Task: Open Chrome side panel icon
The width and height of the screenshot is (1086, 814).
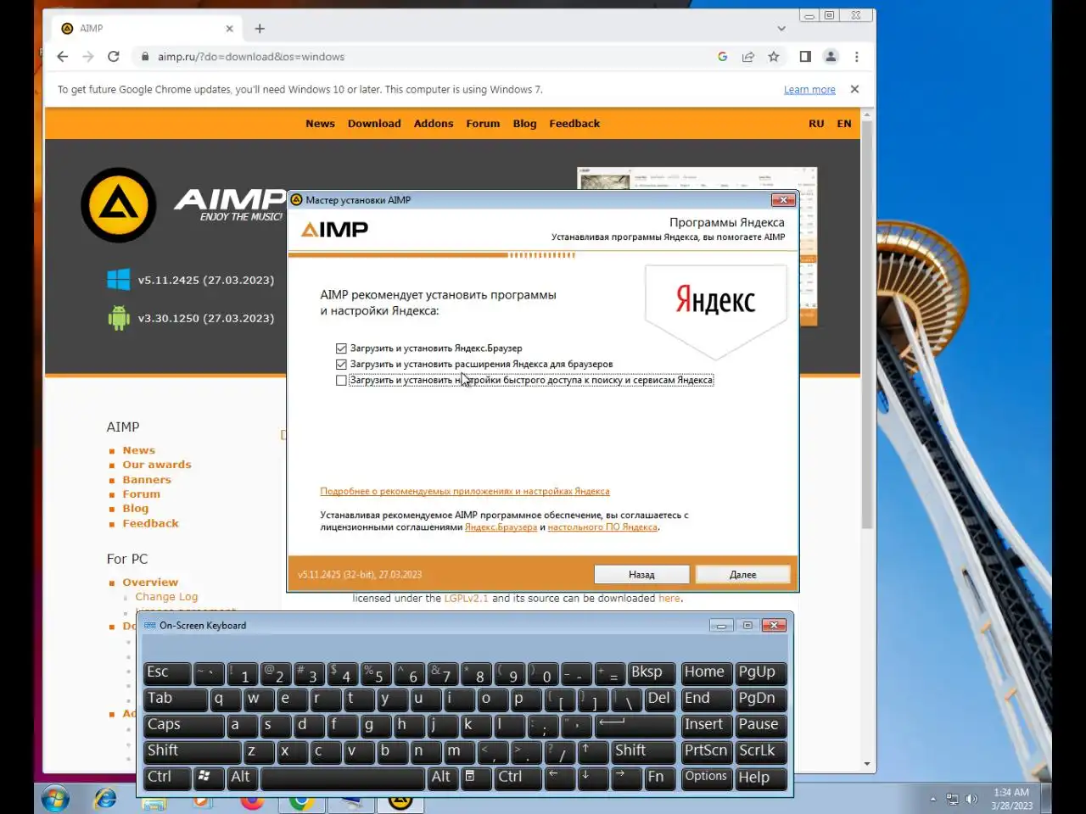Action: point(805,57)
